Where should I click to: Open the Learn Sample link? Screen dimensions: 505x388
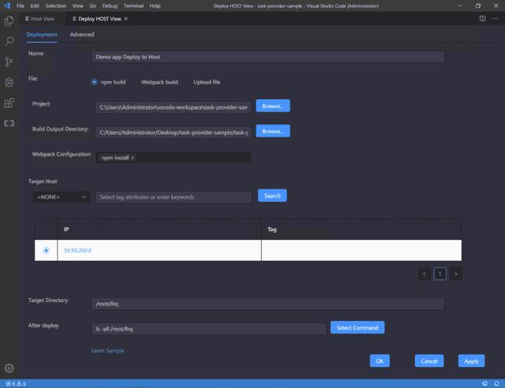(107, 351)
